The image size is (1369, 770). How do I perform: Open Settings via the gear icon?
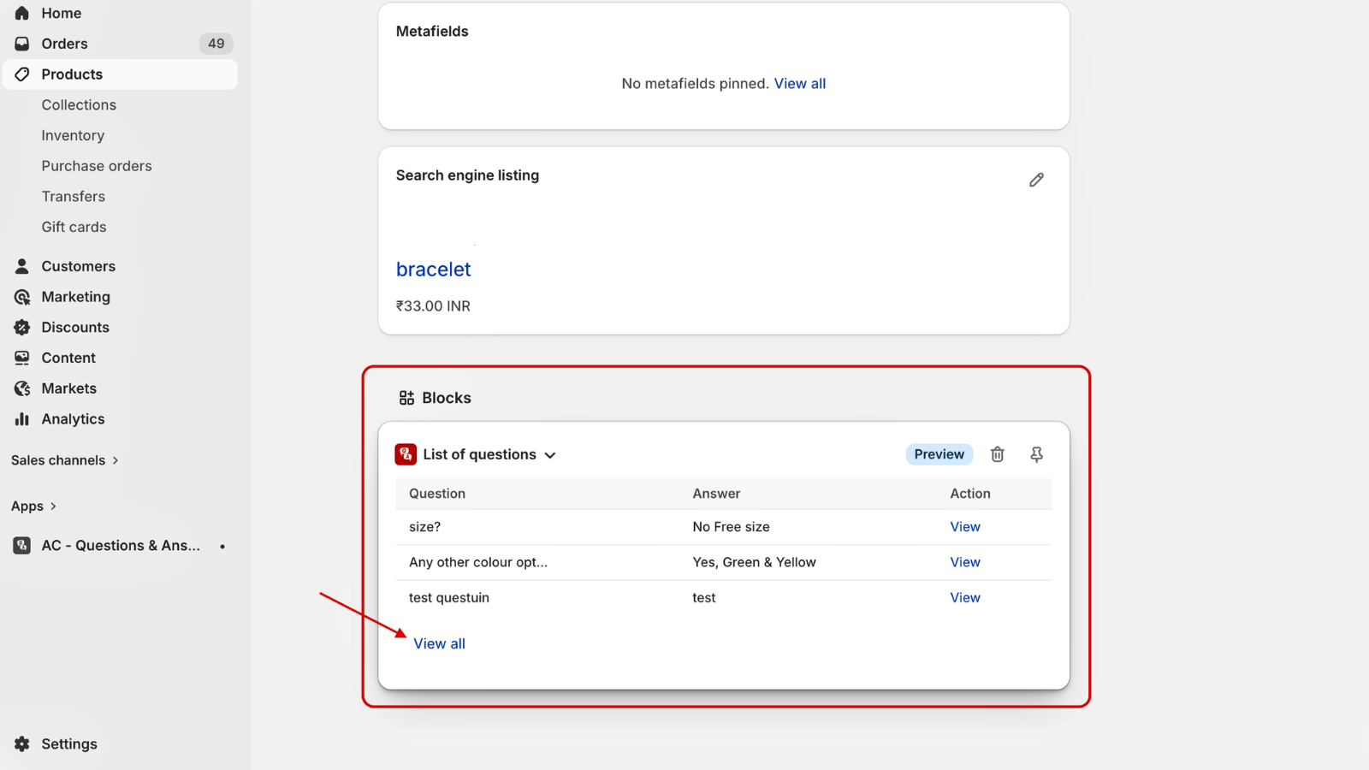(x=22, y=744)
